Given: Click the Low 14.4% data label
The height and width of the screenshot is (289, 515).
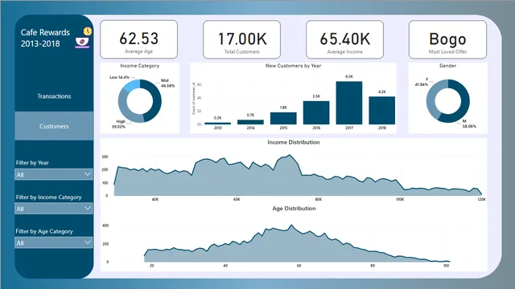Looking at the screenshot, I should tap(120, 77).
